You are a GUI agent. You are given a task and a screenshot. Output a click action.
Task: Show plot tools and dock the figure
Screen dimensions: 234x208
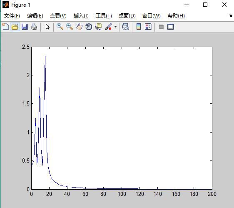tap(171, 27)
